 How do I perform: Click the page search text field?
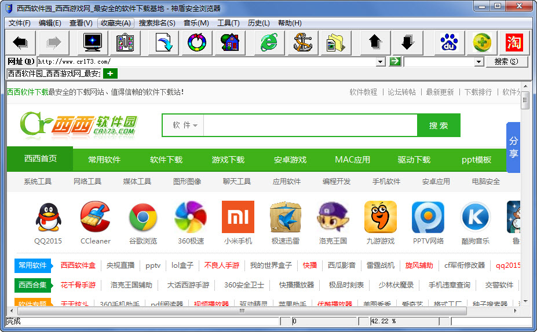pos(310,125)
